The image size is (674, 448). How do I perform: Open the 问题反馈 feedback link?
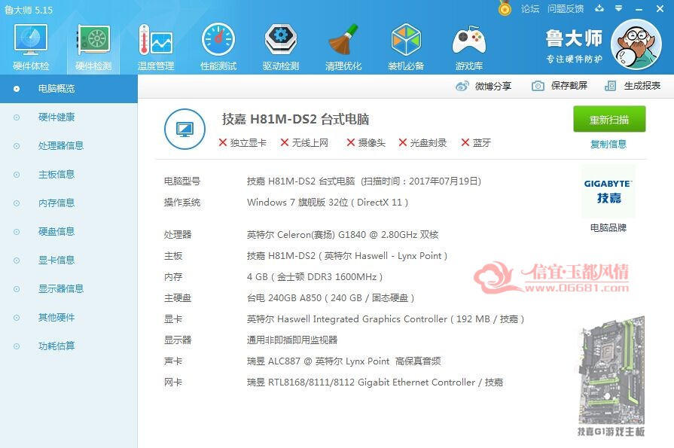566,8
